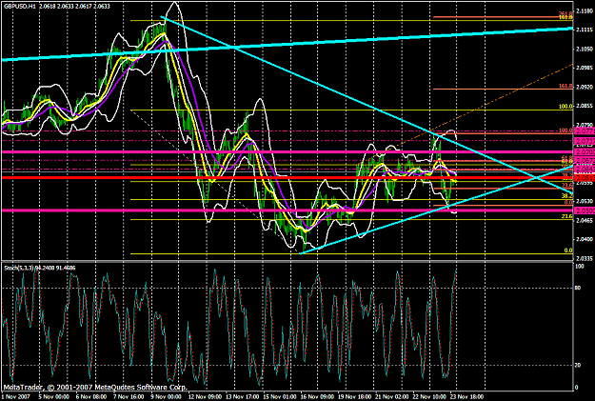
Task: Select the thick red horizontal line
Action: [288, 178]
